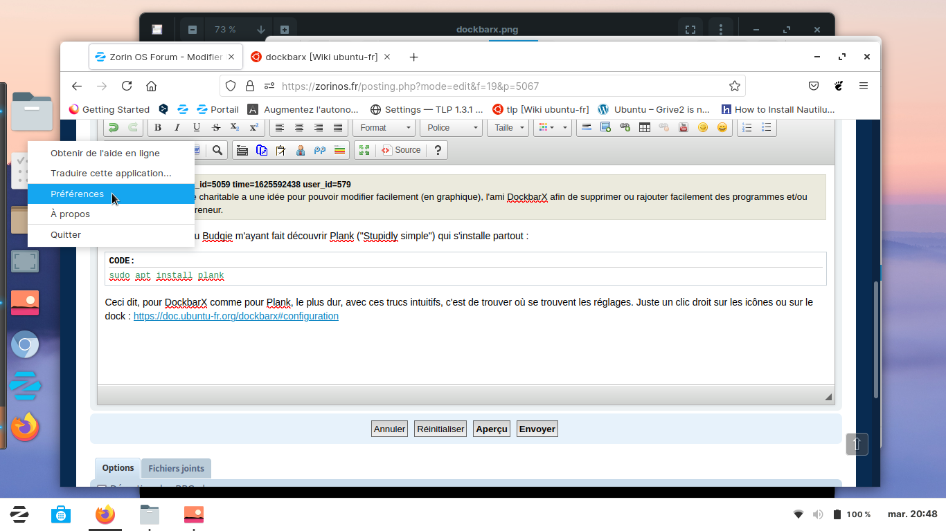Click the find magnifier icon in editor
This screenshot has height=531, width=946.
pos(217,150)
